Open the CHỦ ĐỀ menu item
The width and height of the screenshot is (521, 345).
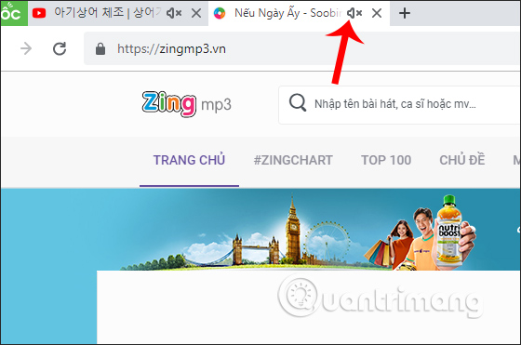click(x=462, y=160)
